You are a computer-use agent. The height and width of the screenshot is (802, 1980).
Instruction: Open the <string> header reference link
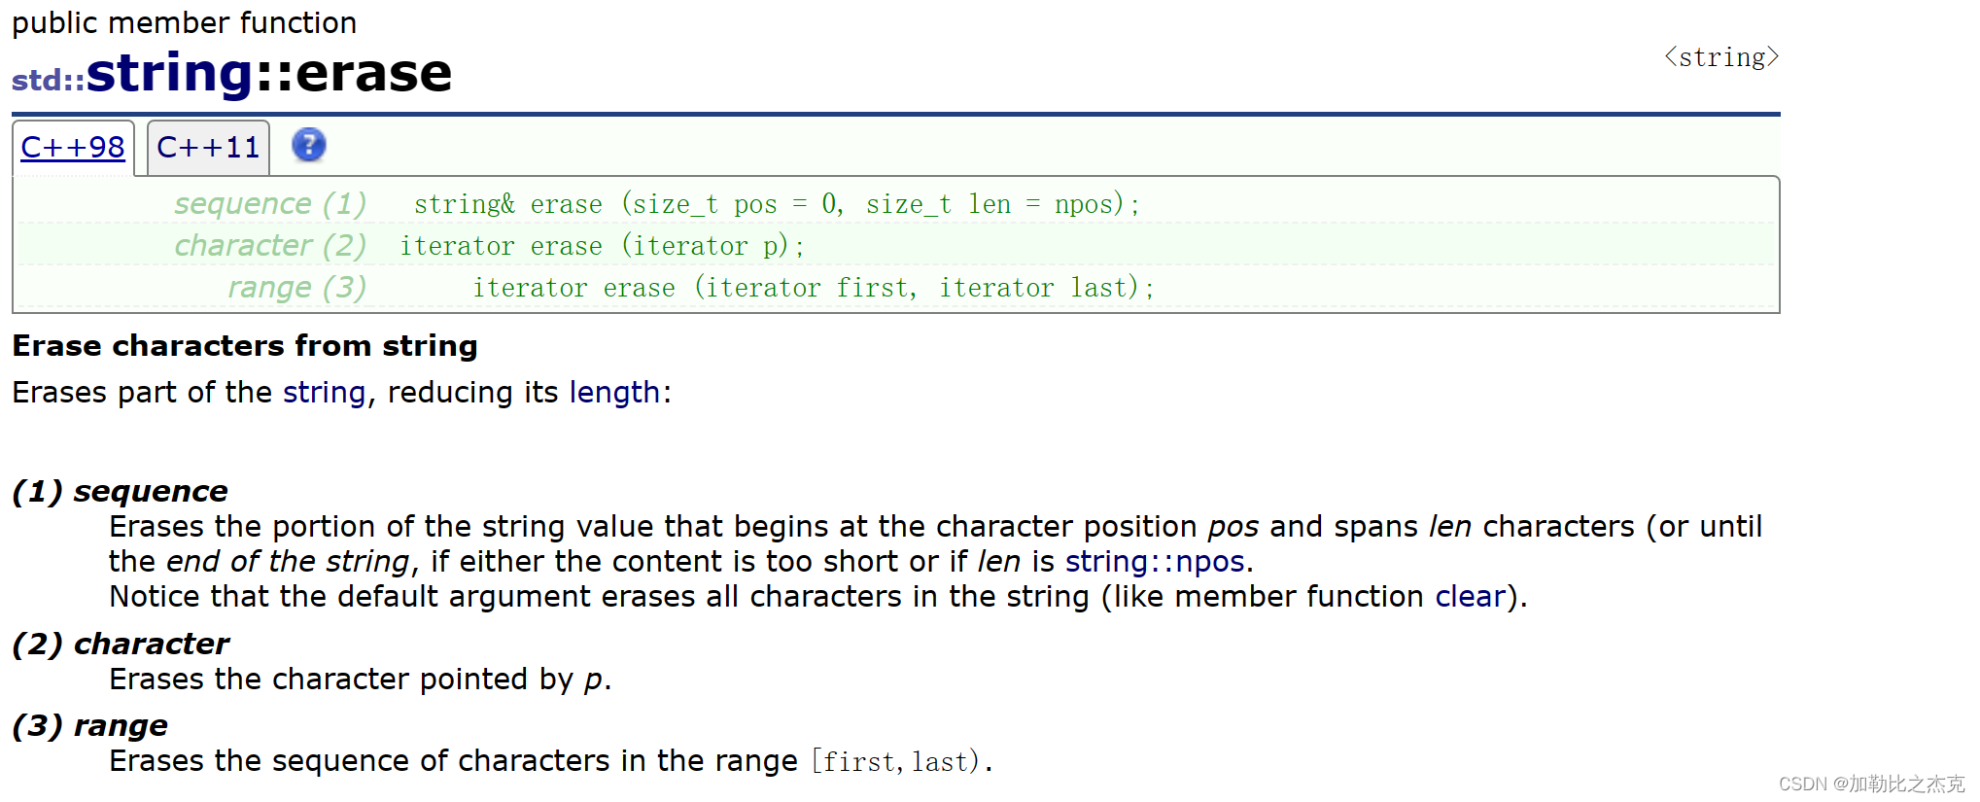click(x=1720, y=56)
